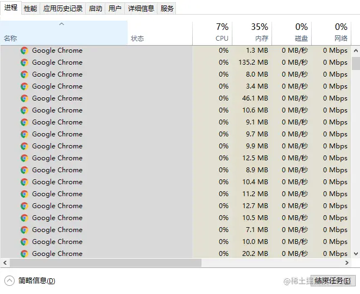This screenshot has height=294, width=360.
Task: Open the 详细信息 tab
Action: click(141, 9)
